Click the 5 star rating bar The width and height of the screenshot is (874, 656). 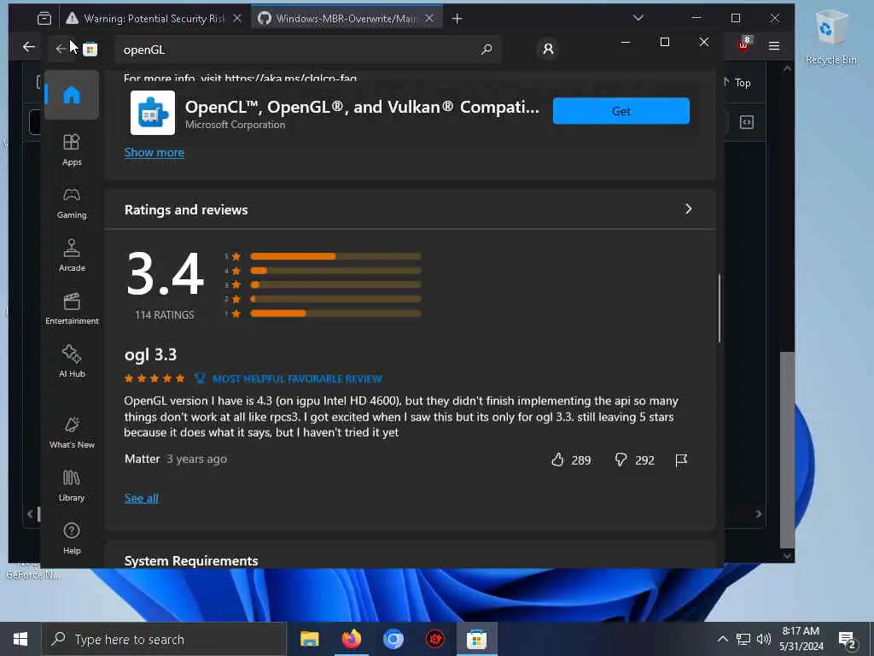335,256
